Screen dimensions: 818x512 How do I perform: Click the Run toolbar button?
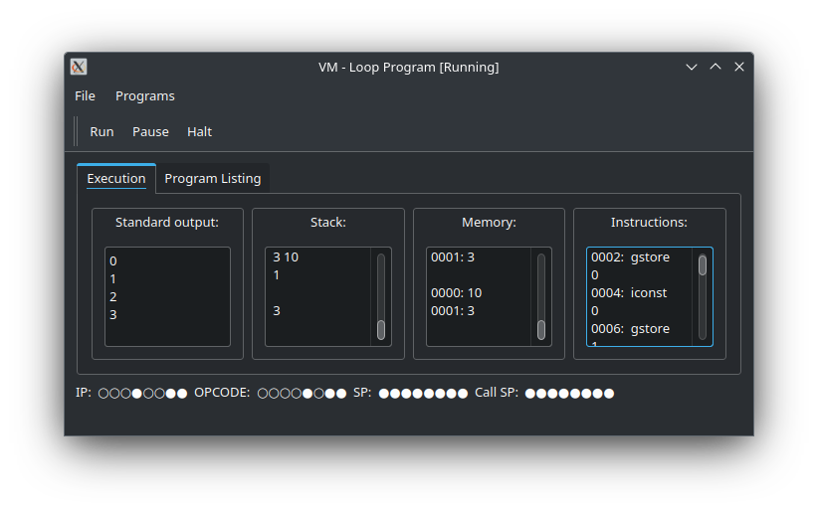[102, 132]
